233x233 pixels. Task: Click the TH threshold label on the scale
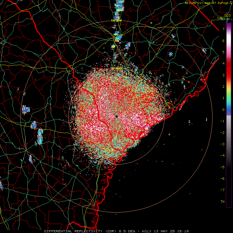click(222, 202)
